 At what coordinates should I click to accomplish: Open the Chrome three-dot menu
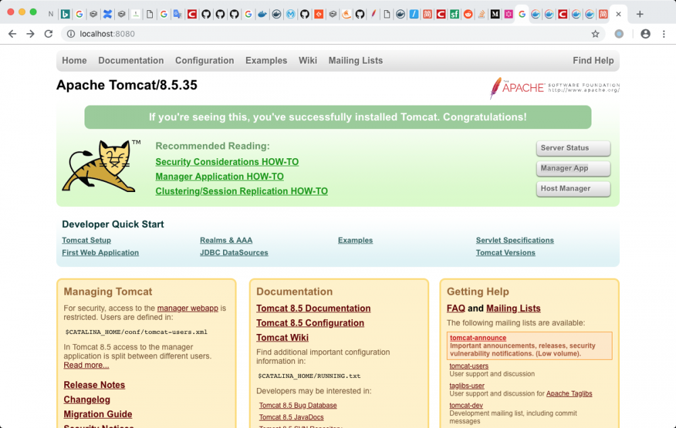click(664, 34)
